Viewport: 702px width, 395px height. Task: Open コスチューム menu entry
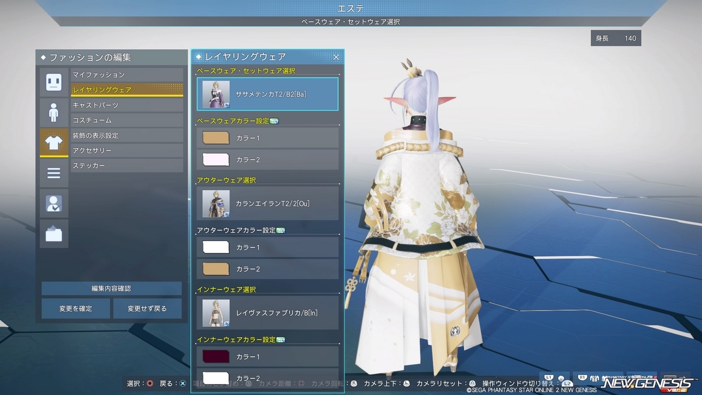[x=127, y=121]
